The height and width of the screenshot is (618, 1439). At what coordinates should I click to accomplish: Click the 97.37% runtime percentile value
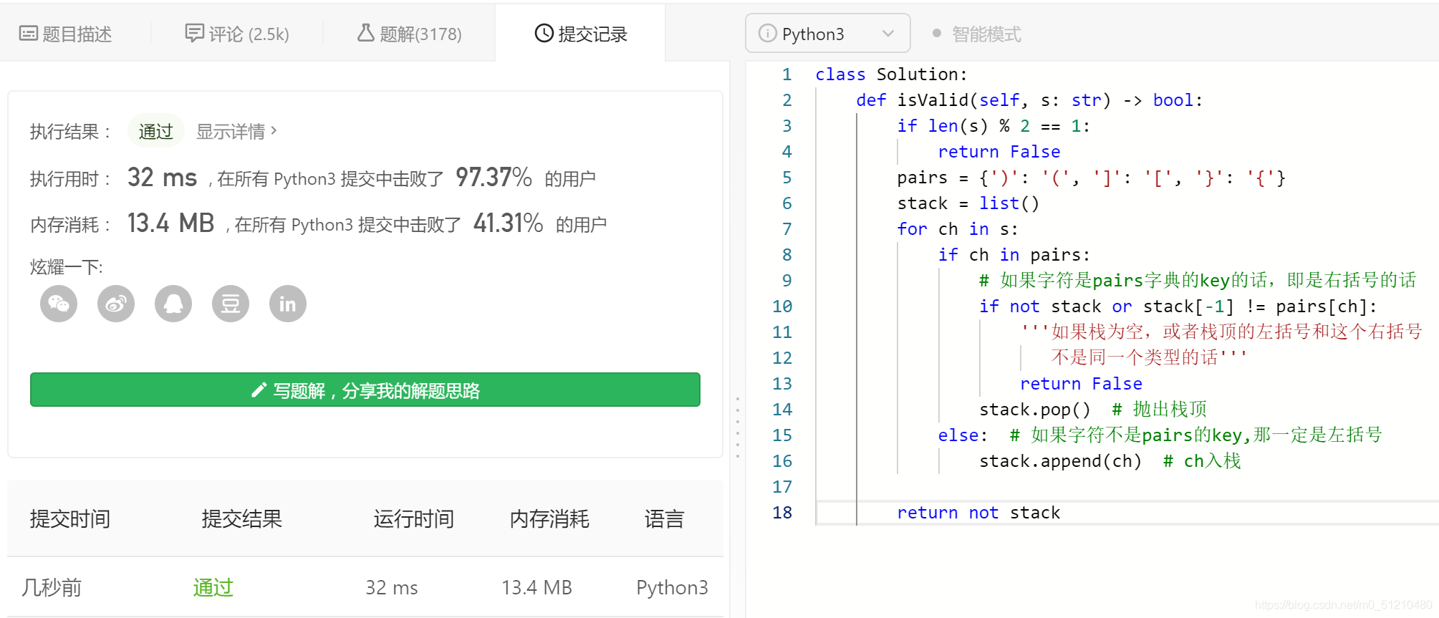click(x=494, y=178)
